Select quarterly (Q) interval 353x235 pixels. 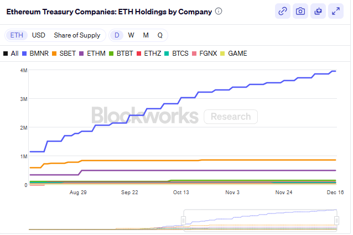[x=160, y=35]
